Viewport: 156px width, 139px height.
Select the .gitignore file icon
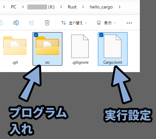(x=80, y=46)
